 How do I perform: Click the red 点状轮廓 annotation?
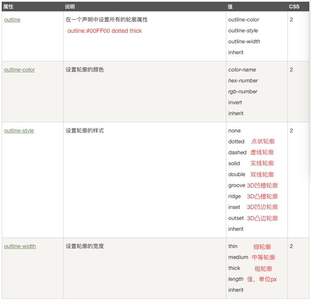[x=263, y=142]
